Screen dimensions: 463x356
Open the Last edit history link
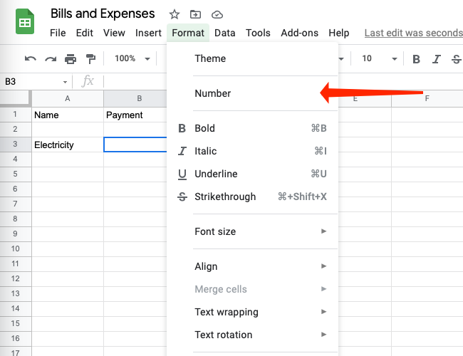coord(413,33)
